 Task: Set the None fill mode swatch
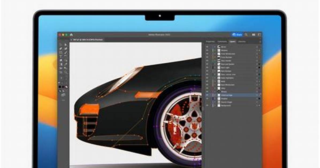(67, 87)
